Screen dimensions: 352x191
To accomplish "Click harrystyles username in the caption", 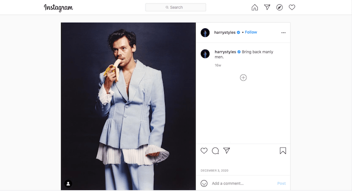I will [225, 52].
